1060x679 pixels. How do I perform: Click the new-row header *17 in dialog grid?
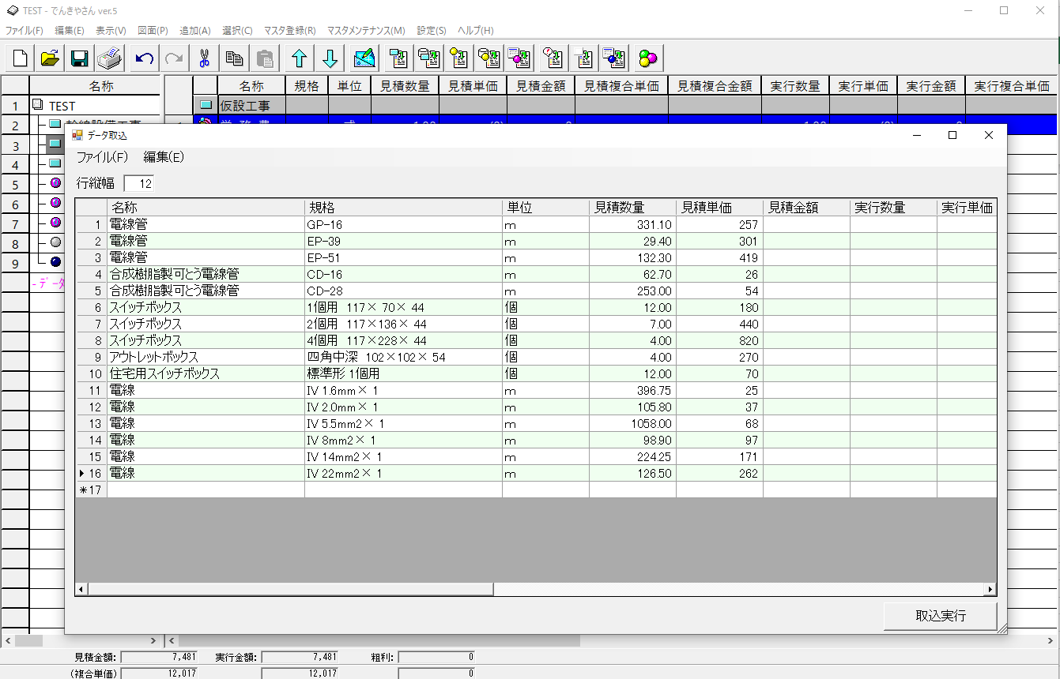pyautogui.click(x=91, y=490)
